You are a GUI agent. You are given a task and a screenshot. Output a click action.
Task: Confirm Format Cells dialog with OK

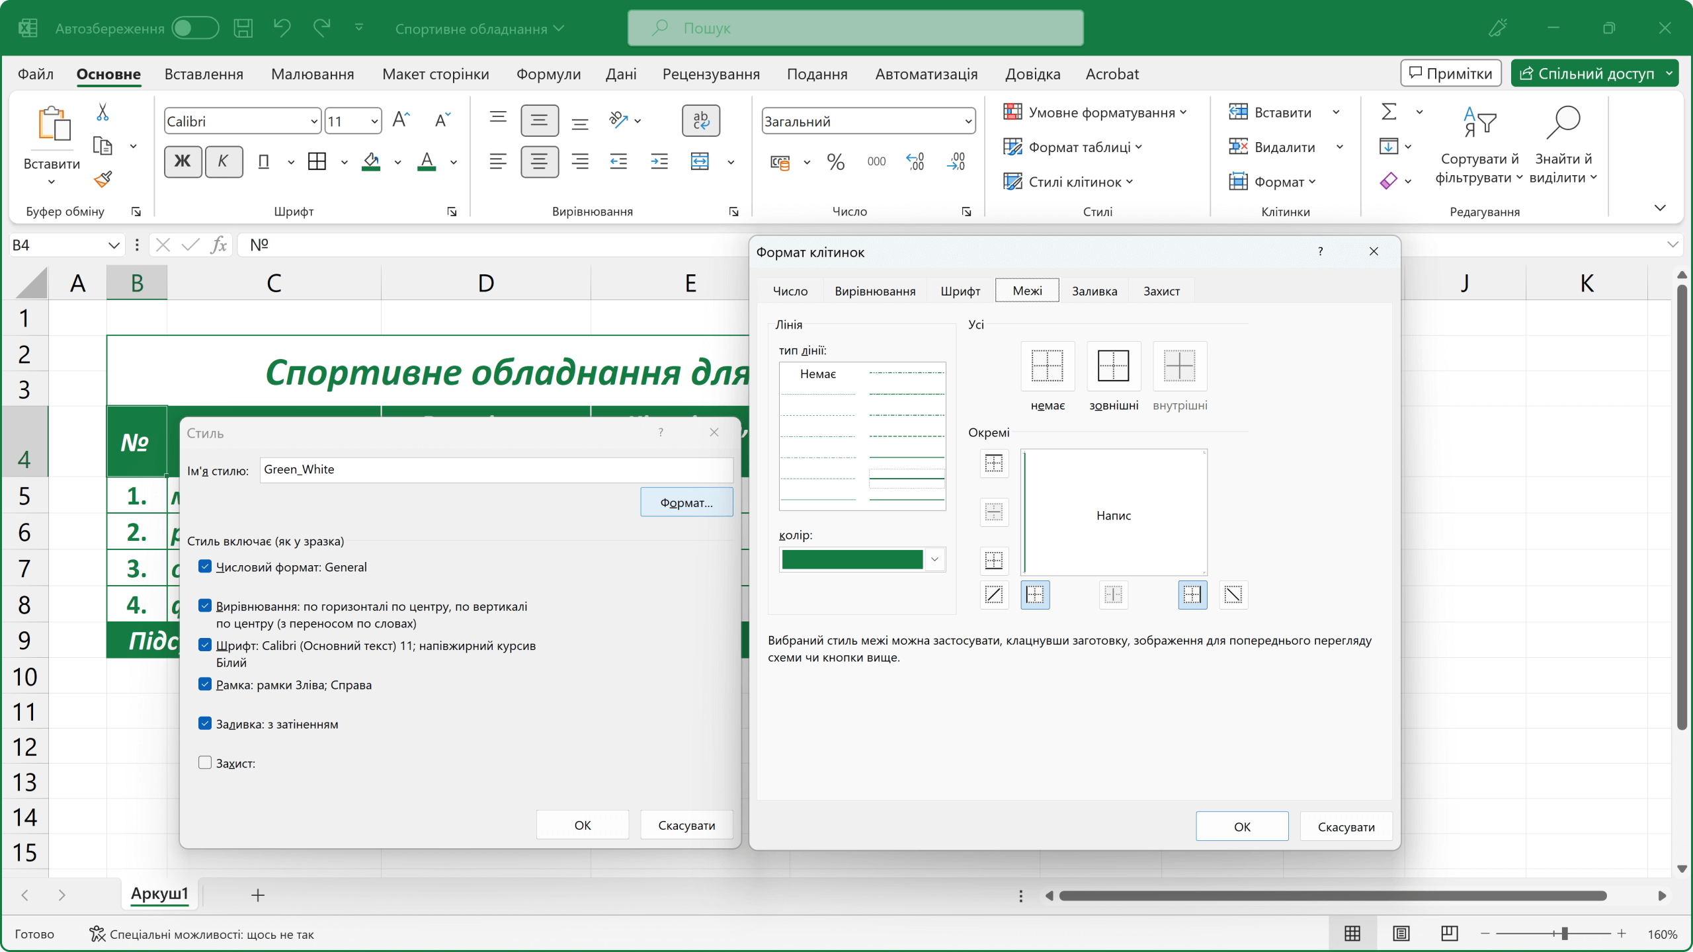coord(1241,826)
